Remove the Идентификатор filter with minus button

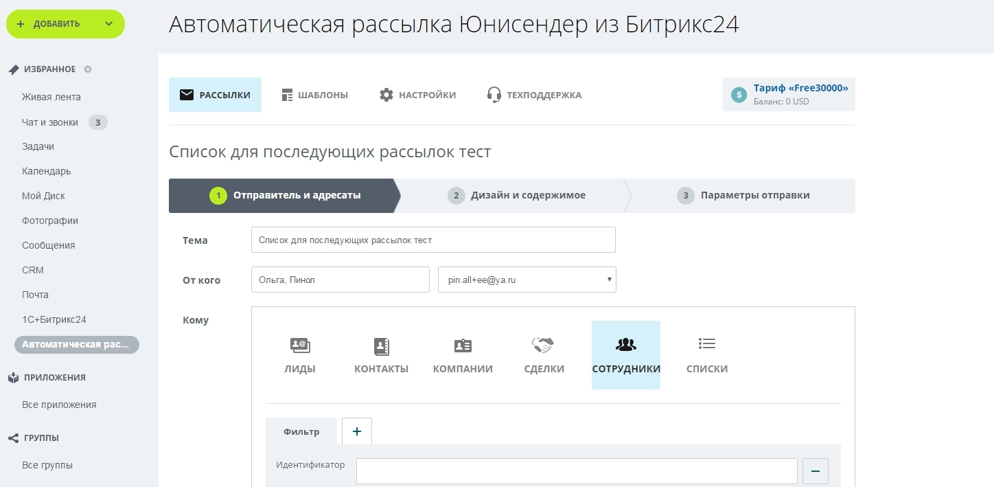coord(816,471)
